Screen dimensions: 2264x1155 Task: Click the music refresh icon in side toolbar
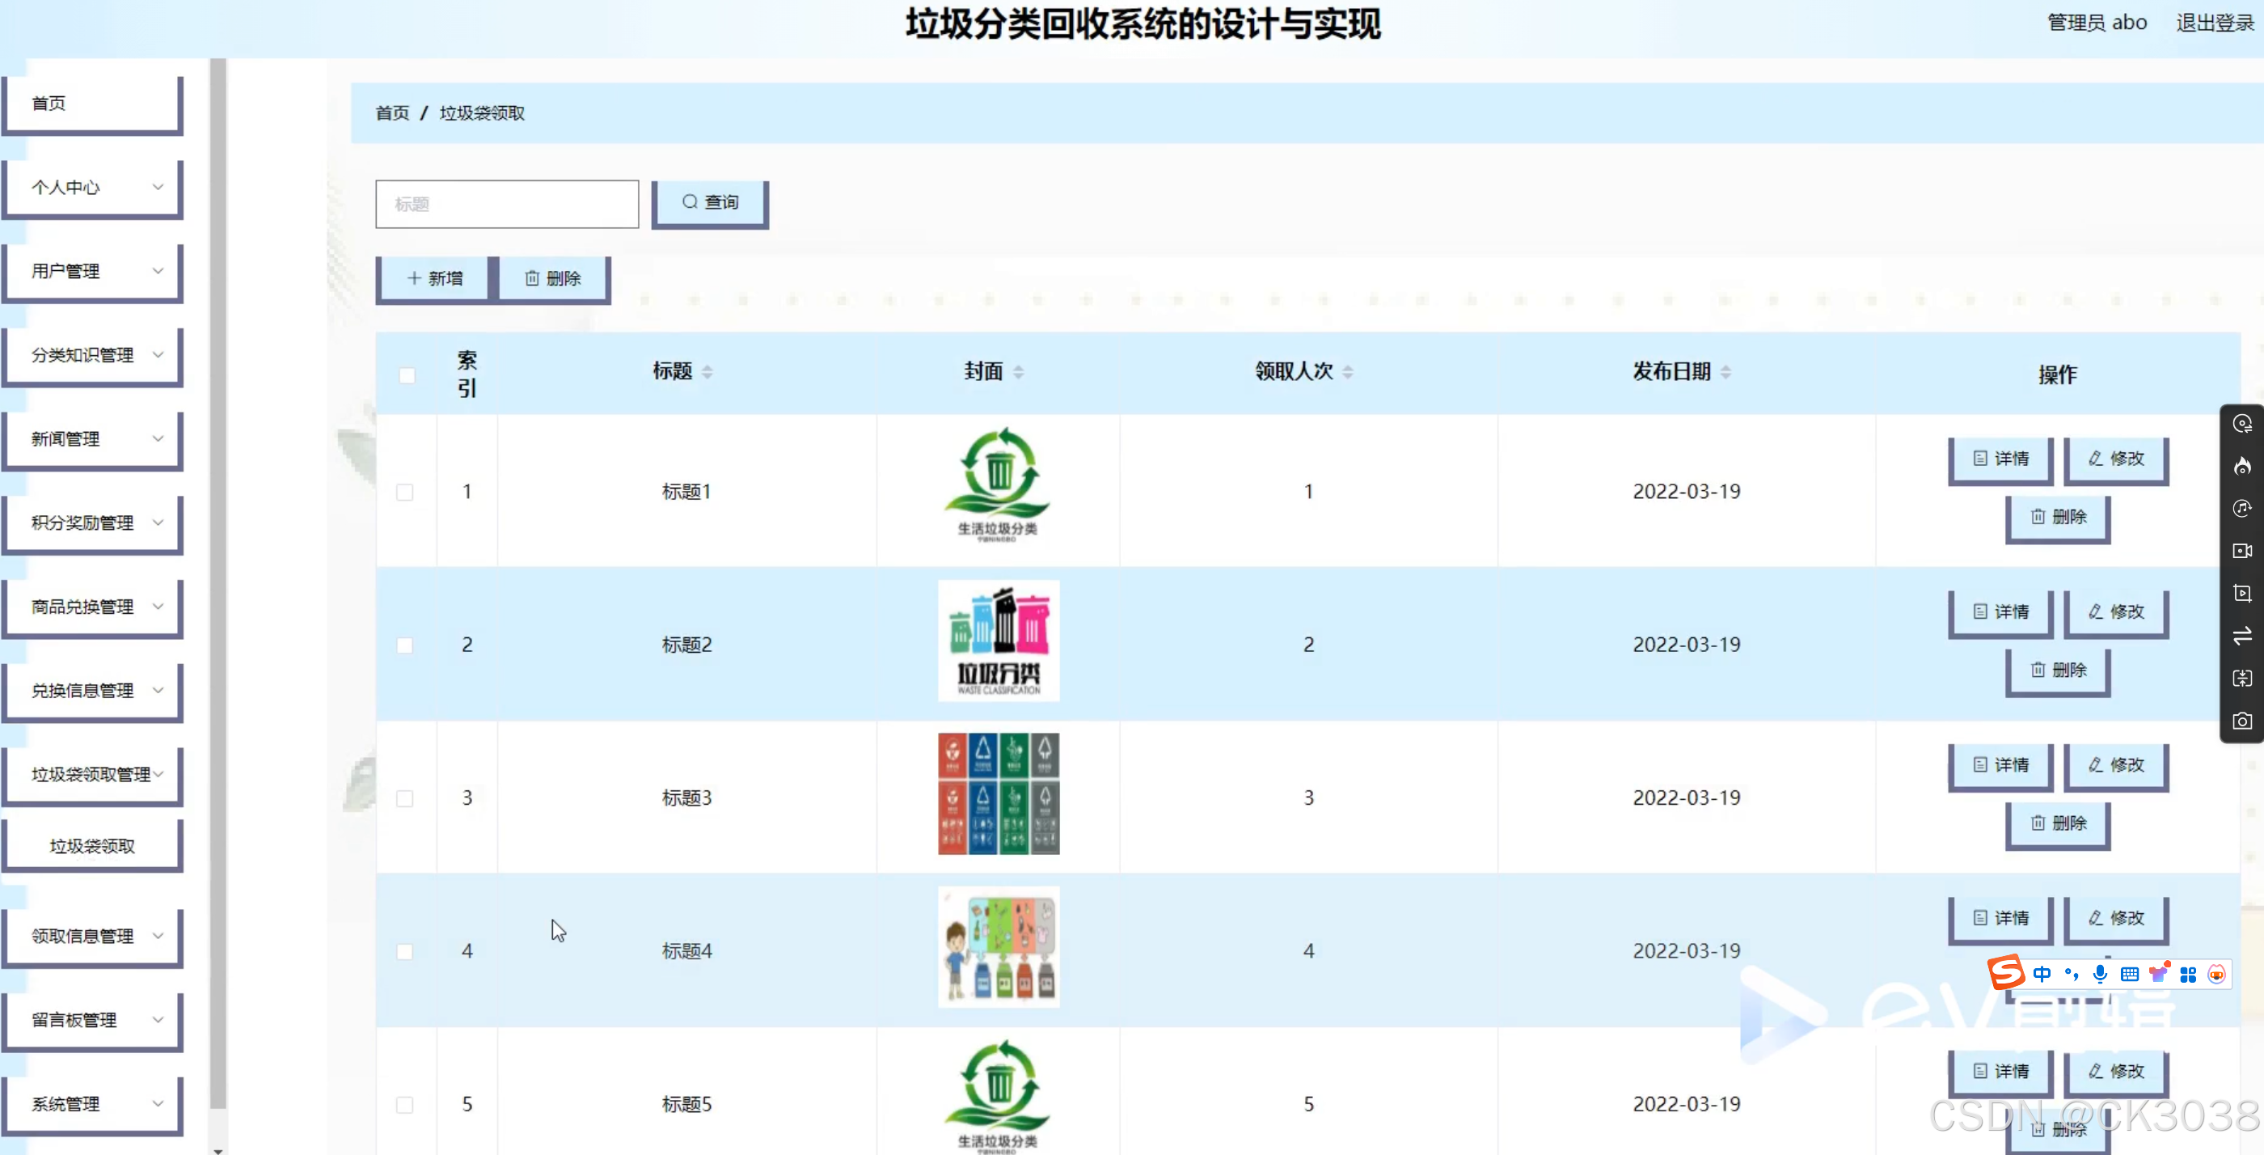2242,508
